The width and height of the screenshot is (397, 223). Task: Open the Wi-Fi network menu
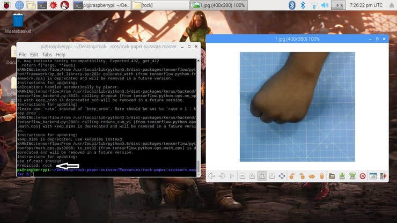[x=314, y=5]
